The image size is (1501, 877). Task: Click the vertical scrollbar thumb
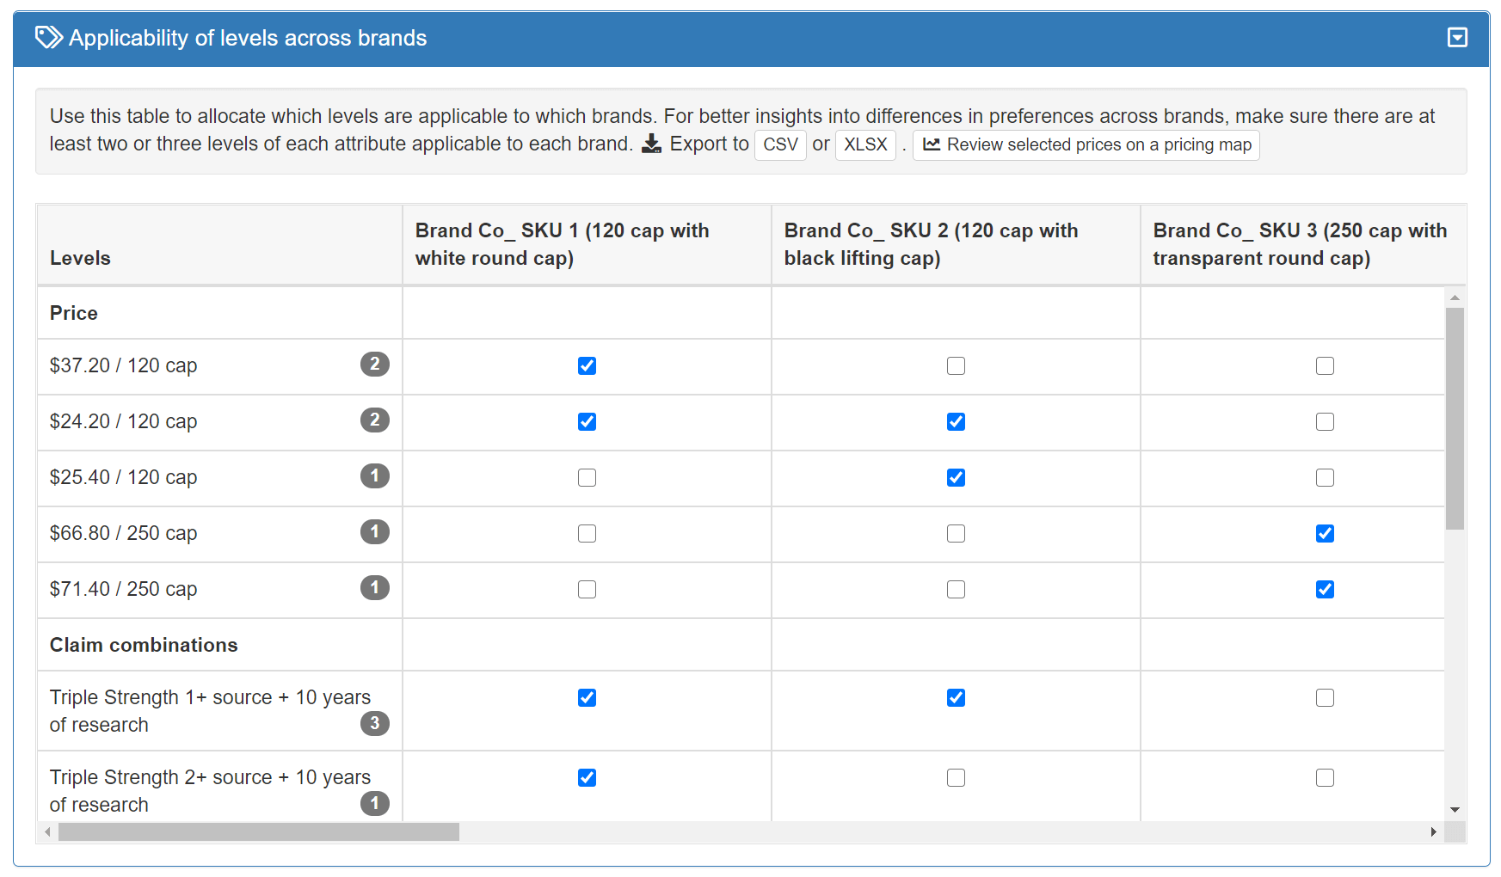[x=1455, y=419]
